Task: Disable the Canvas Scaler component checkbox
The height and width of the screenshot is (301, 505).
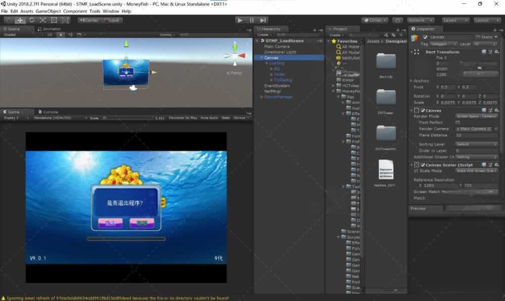Action: (x=423, y=165)
